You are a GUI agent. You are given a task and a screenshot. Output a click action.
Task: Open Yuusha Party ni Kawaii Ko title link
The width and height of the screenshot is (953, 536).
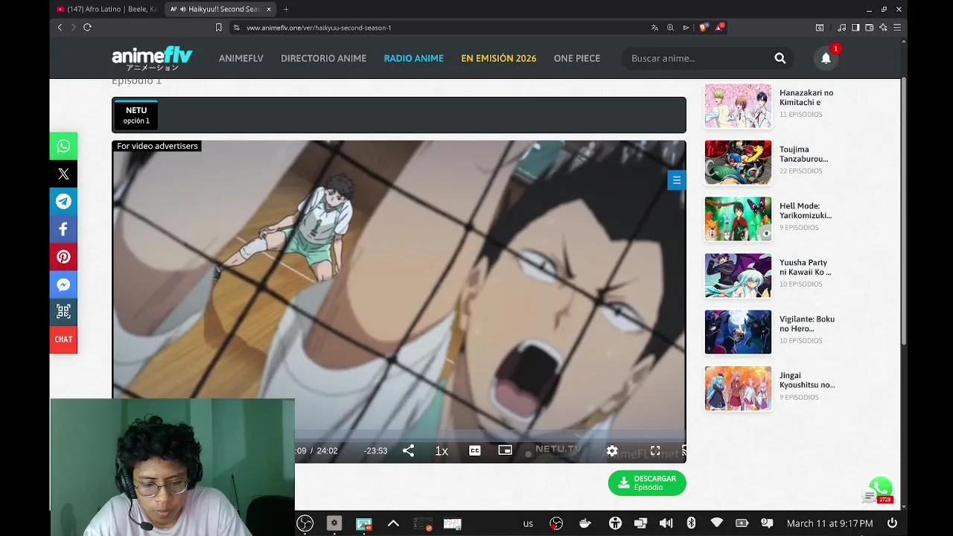[806, 267]
